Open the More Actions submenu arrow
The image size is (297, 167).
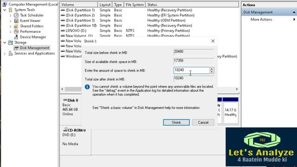coord(294,19)
